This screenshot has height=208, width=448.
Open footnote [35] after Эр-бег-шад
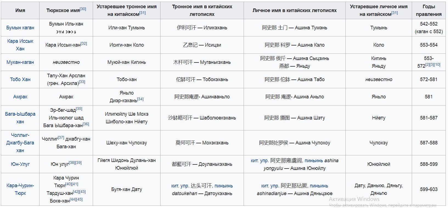point(79,109)
